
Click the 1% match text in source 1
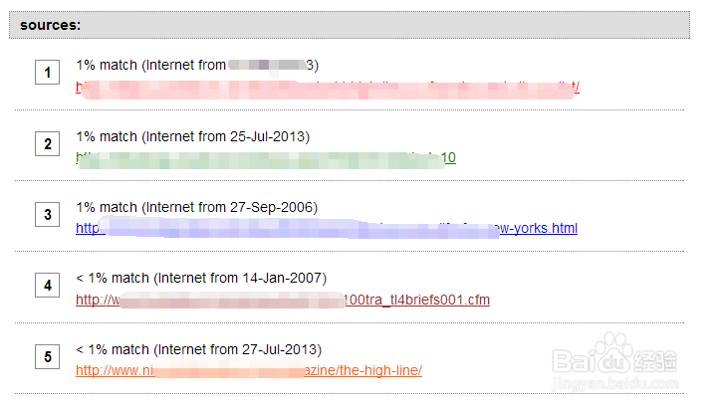point(107,66)
